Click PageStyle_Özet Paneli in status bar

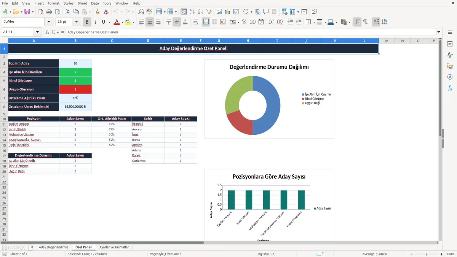pos(166,254)
